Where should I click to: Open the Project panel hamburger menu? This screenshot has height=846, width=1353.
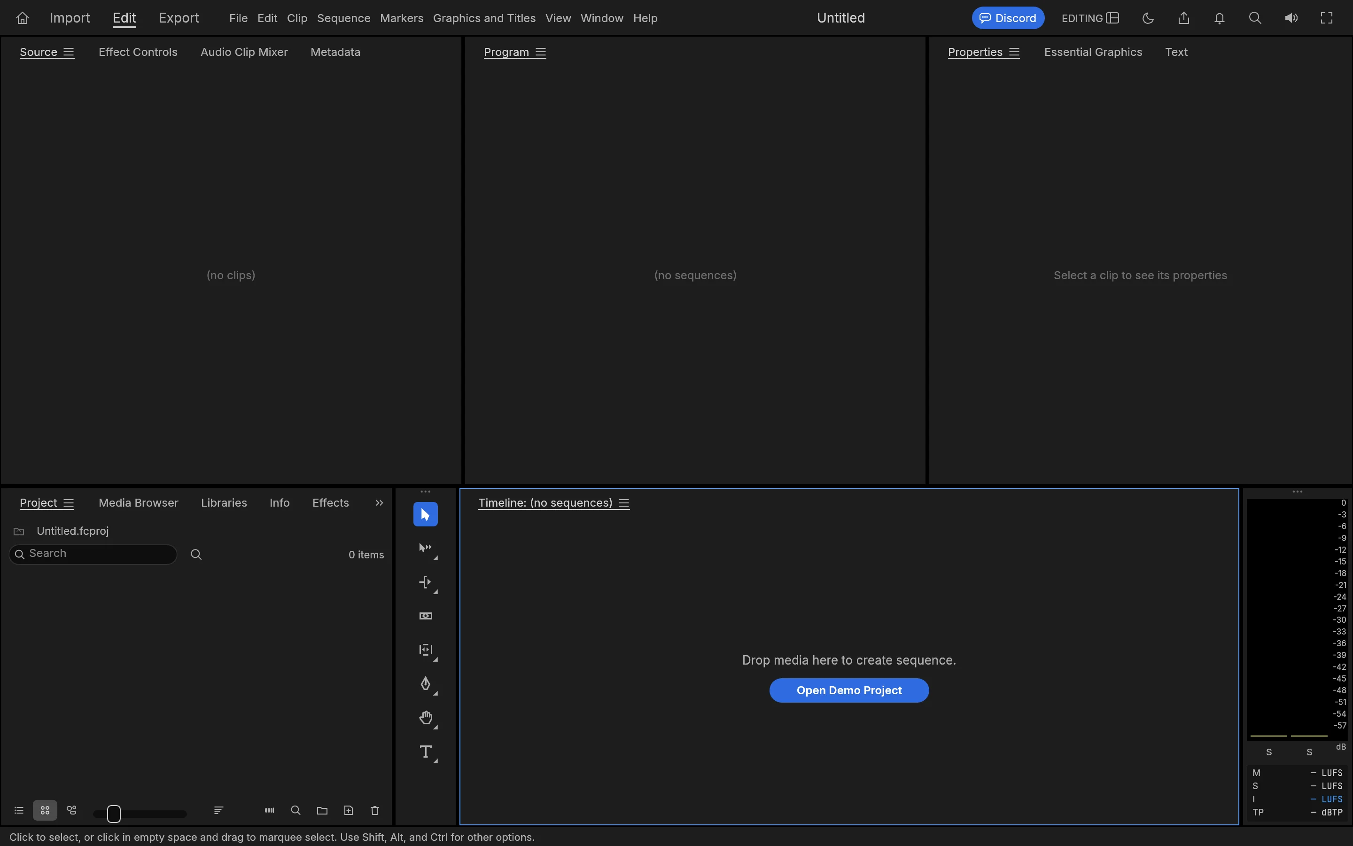[69, 503]
